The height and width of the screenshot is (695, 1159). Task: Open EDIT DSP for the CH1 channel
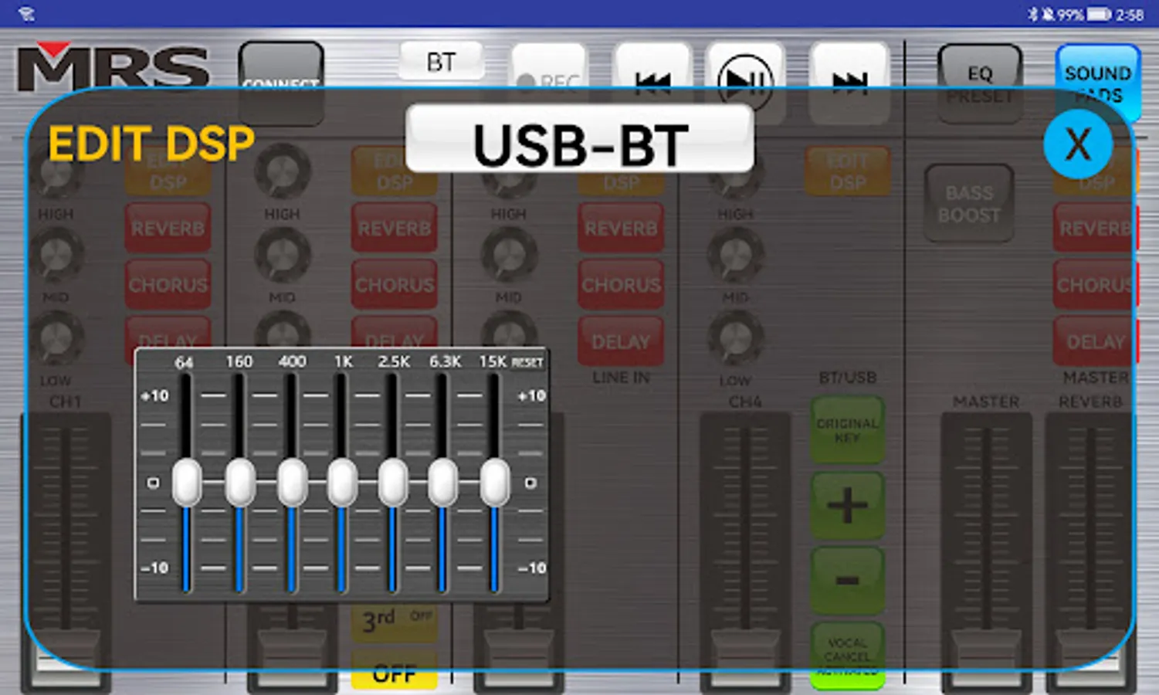coord(168,171)
